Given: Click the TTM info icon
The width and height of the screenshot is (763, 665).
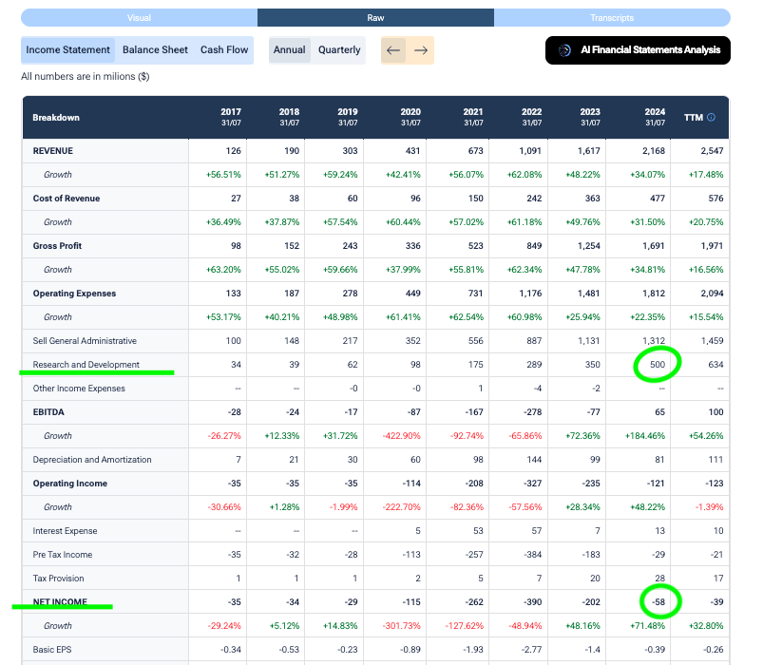Looking at the screenshot, I should pos(711,117).
